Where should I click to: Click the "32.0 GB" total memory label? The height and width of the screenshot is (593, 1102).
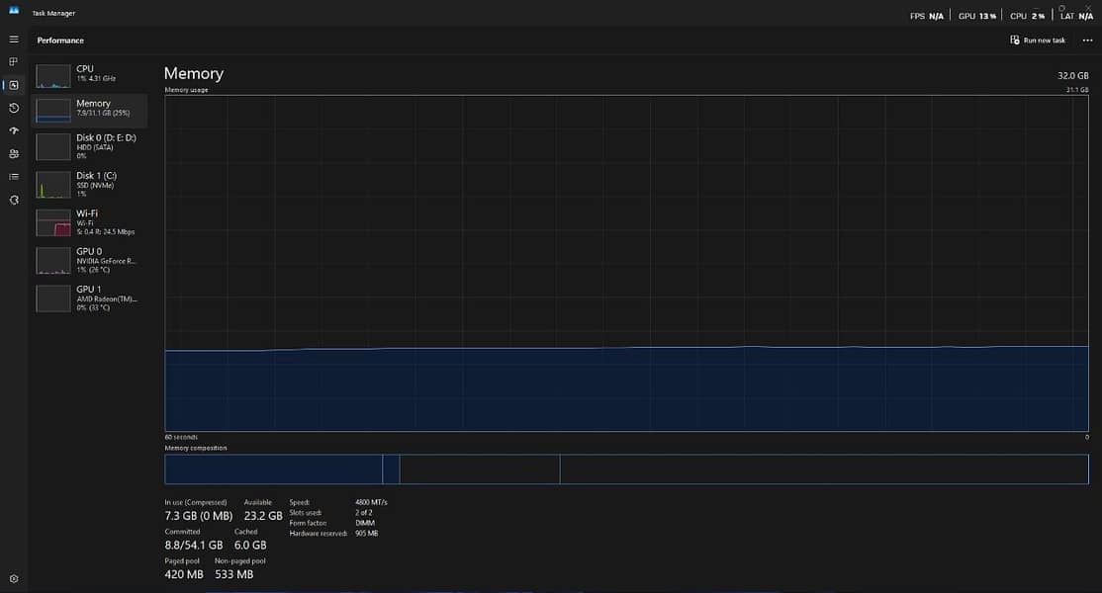click(x=1073, y=76)
